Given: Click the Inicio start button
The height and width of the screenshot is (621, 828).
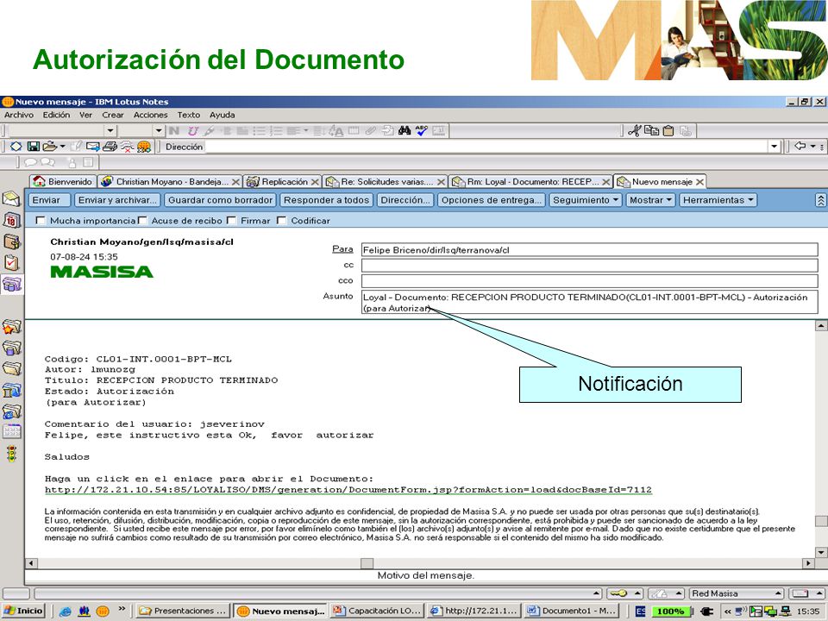Looking at the screenshot, I should (23, 611).
